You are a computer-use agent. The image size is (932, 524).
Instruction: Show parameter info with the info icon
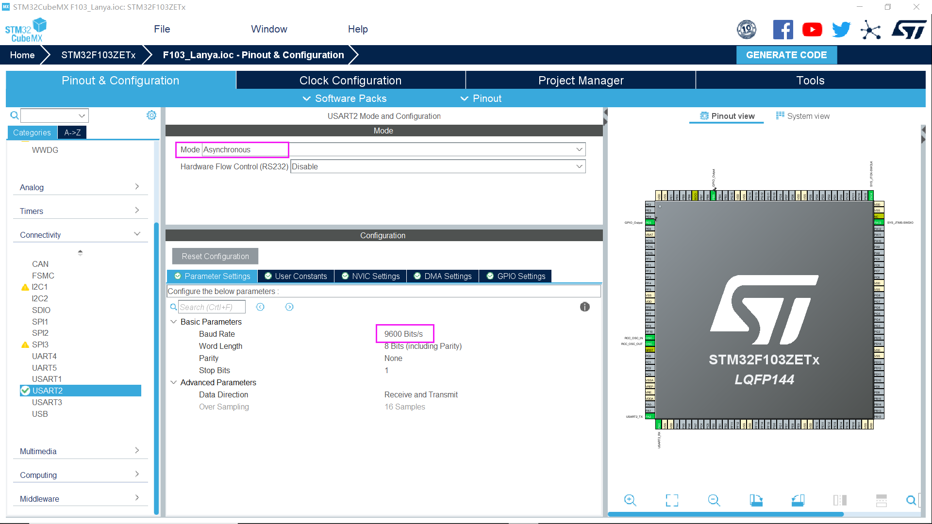click(584, 307)
